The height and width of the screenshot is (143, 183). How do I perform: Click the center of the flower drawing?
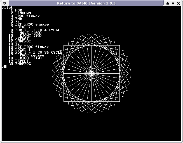pyautogui.click(x=91, y=74)
